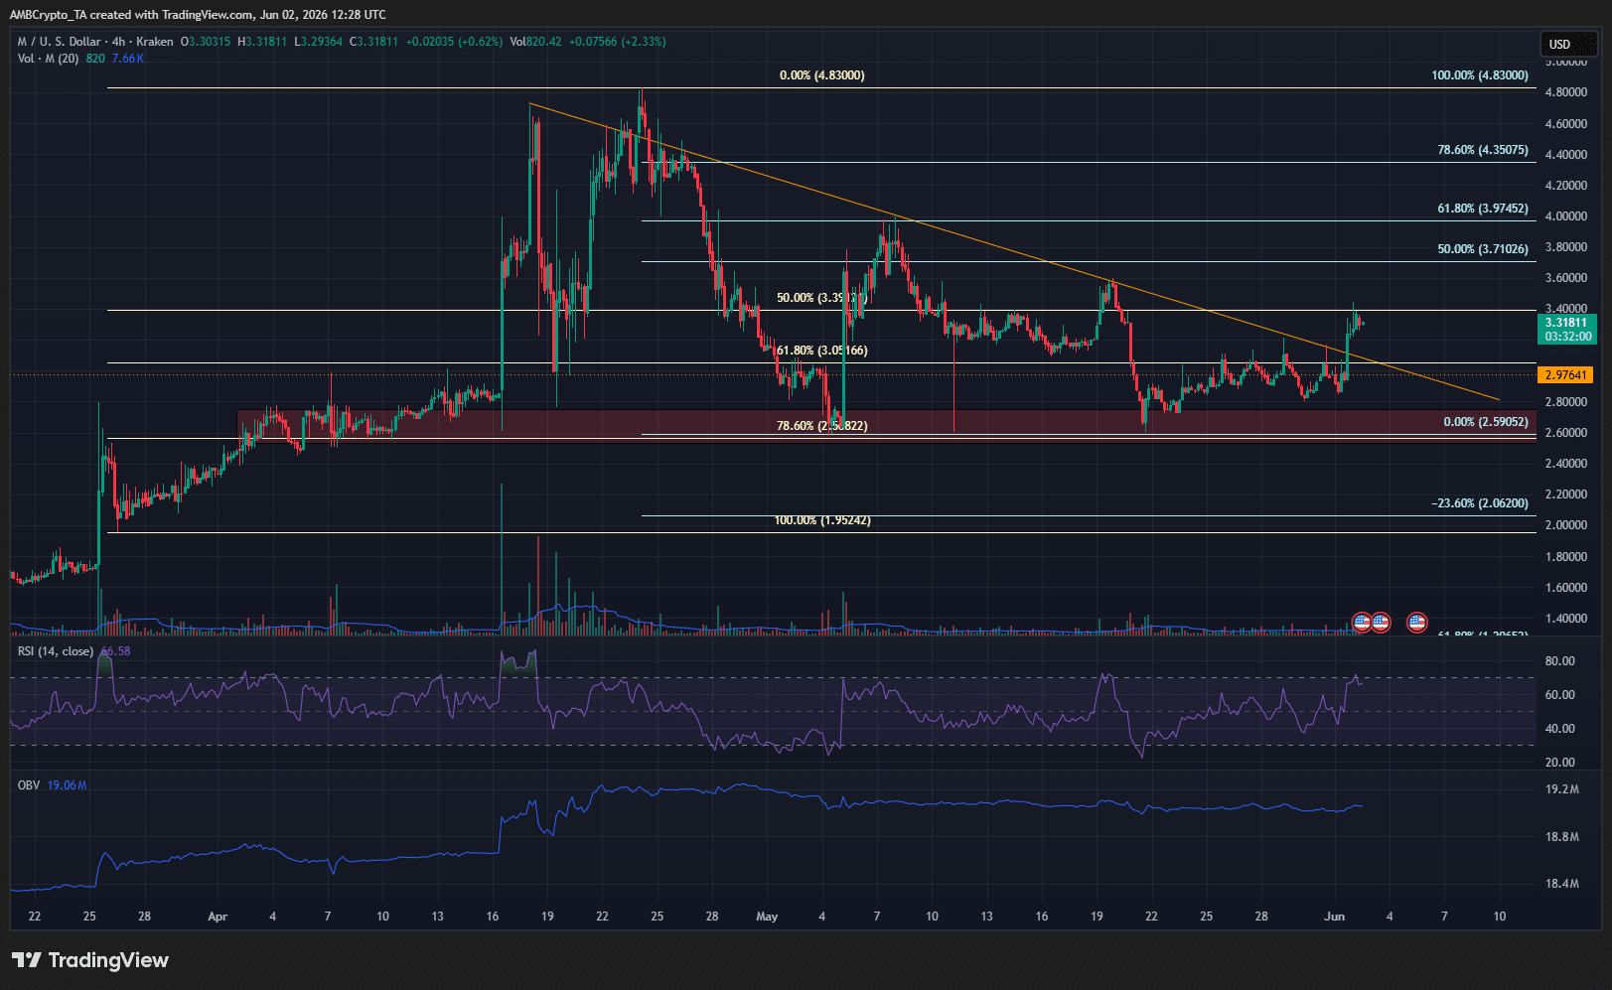Viewport: 1612px width, 990px height.
Task: Click the 4.80000 price axis tick
Action: [1565, 92]
